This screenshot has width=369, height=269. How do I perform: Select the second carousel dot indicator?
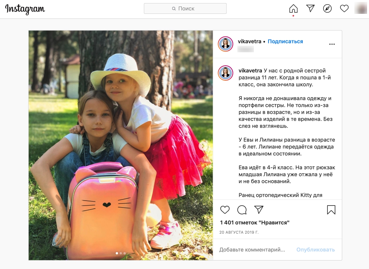coord(121,253)
